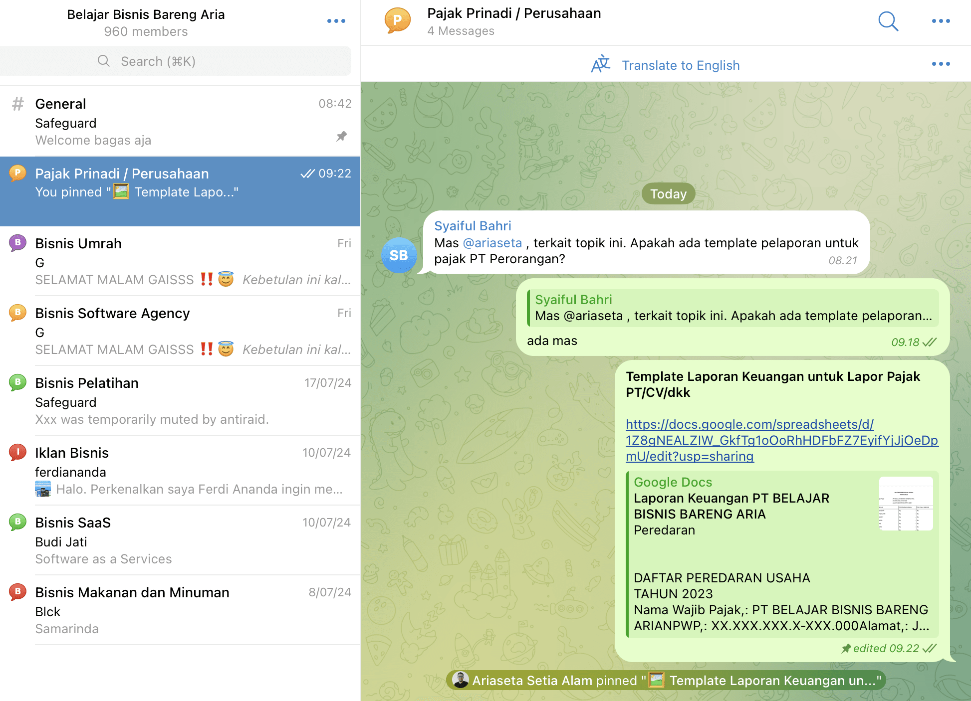Click the pin icon in General topic
Viewport: 971px width, 701px height.
pos(341,137)
